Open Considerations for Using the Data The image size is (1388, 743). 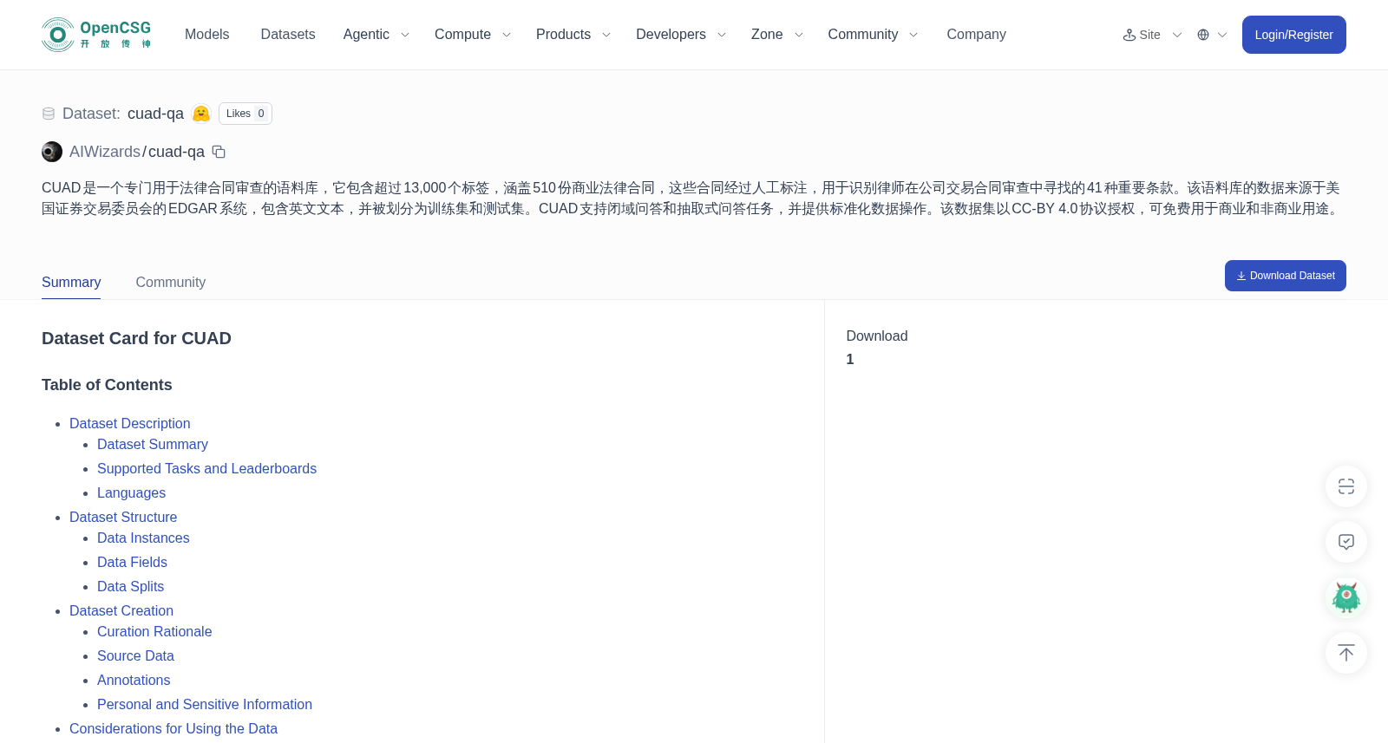(173, 728)
